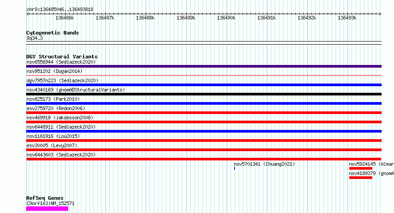
Task: Select the blue nsv6448911 variant bar
Action: [204, 131]
